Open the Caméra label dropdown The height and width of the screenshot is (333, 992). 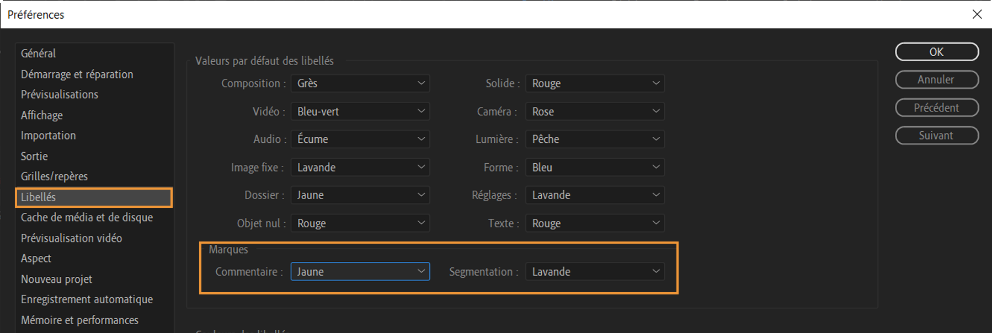point(595,111)
